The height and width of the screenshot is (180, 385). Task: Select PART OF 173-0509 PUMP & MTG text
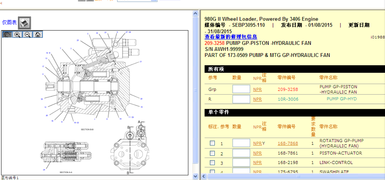(x=267, y=55)
